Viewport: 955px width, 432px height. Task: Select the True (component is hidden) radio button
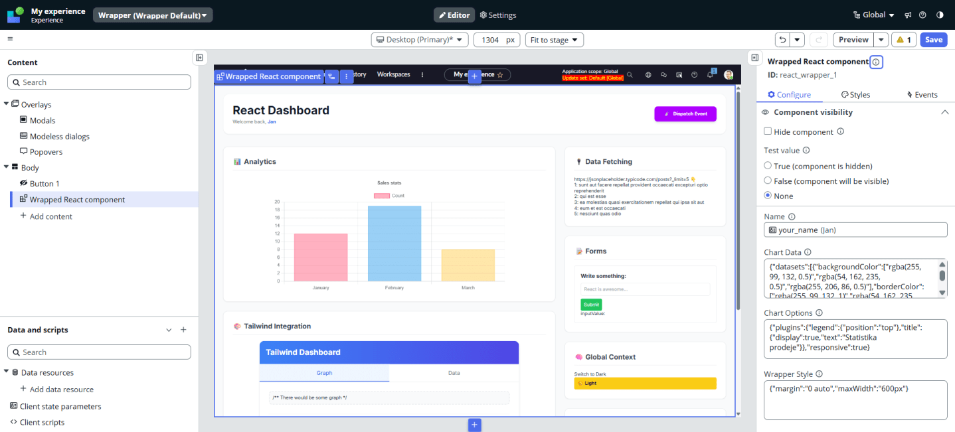(x=768, y=166)
